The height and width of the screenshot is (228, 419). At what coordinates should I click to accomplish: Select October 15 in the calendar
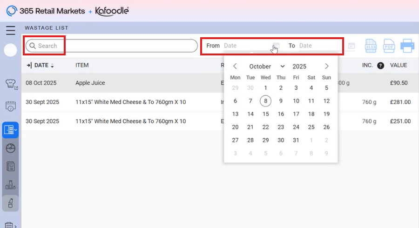[x=265, y=114]
